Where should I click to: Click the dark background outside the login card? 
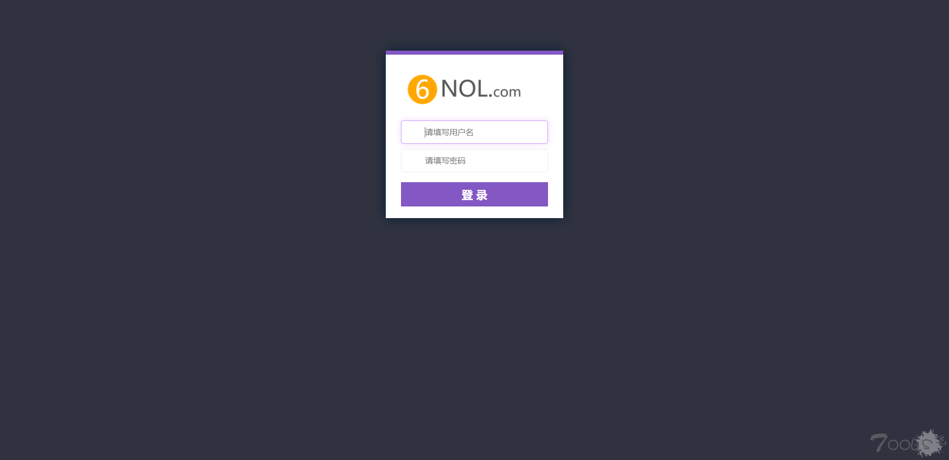click(x=203, y=253)
